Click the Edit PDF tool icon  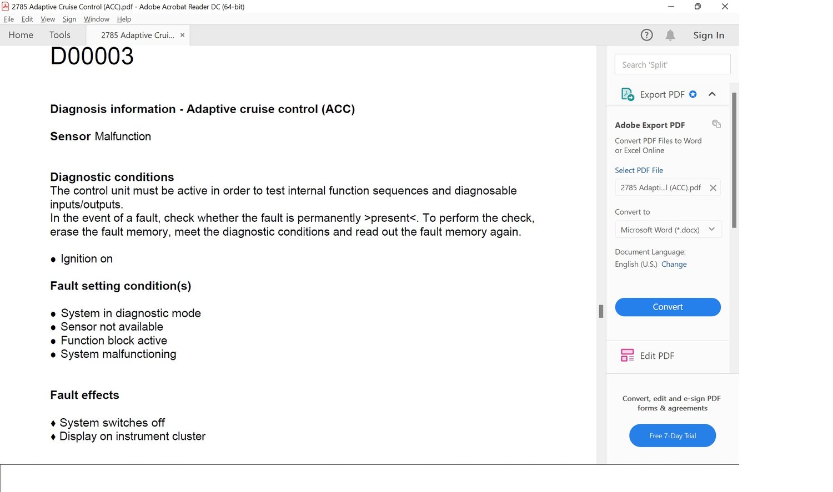pos(627,356)
